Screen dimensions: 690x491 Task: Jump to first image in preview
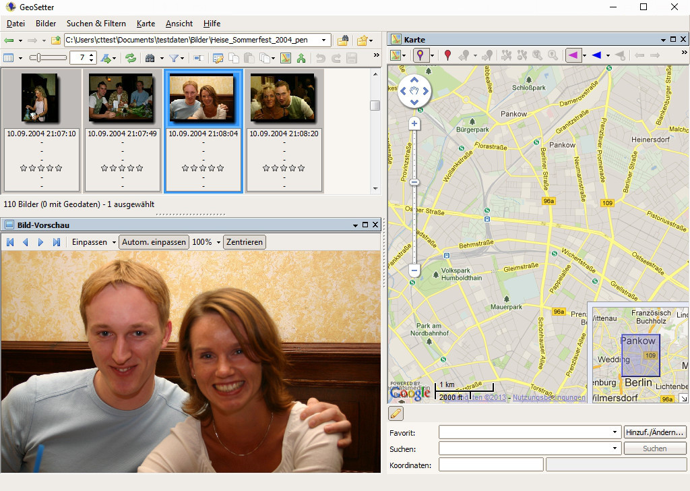click(9, 242)
